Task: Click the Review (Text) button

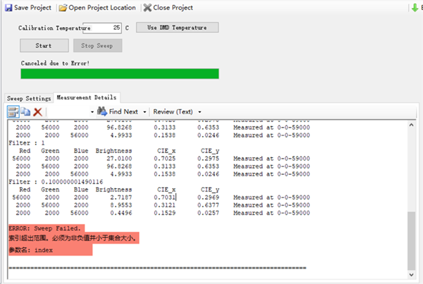Action: (173, 112)
